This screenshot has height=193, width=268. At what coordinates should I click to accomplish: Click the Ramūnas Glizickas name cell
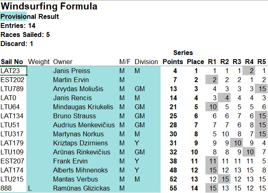82,188
